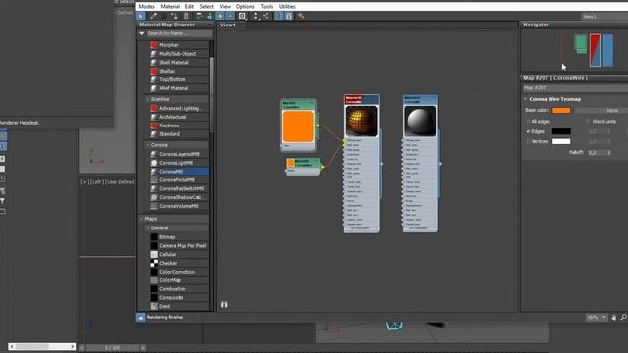Image resolution: width=628 pixels, height=353 pixels.
Task: Toggle Show Background in Preview icon
Action: click(x=230, y=16)
